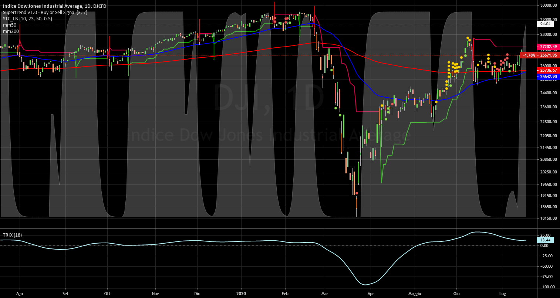
Task: Click the Apr label on time axis
Action: (x=371, y=293)
